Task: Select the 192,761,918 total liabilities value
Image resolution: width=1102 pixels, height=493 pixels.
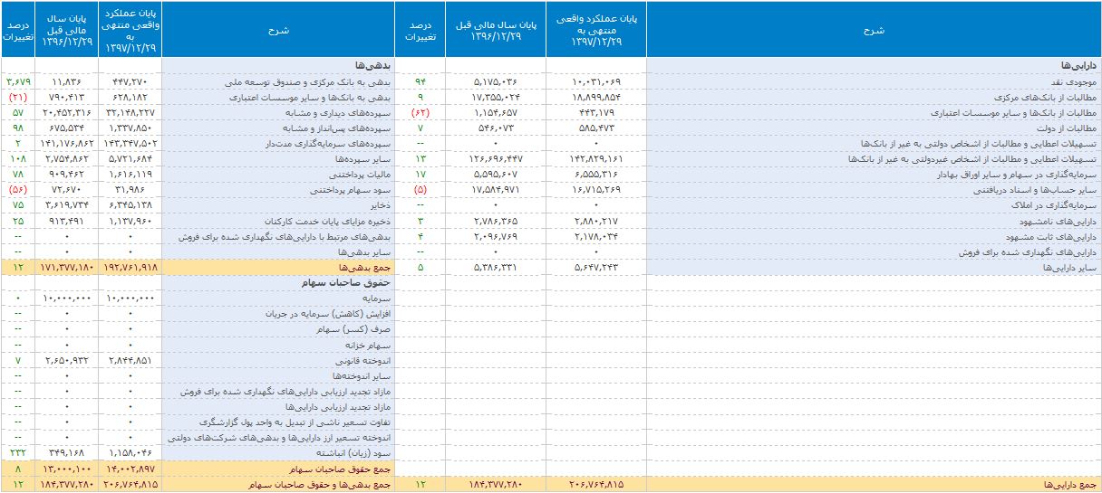Action: [130, 268]
